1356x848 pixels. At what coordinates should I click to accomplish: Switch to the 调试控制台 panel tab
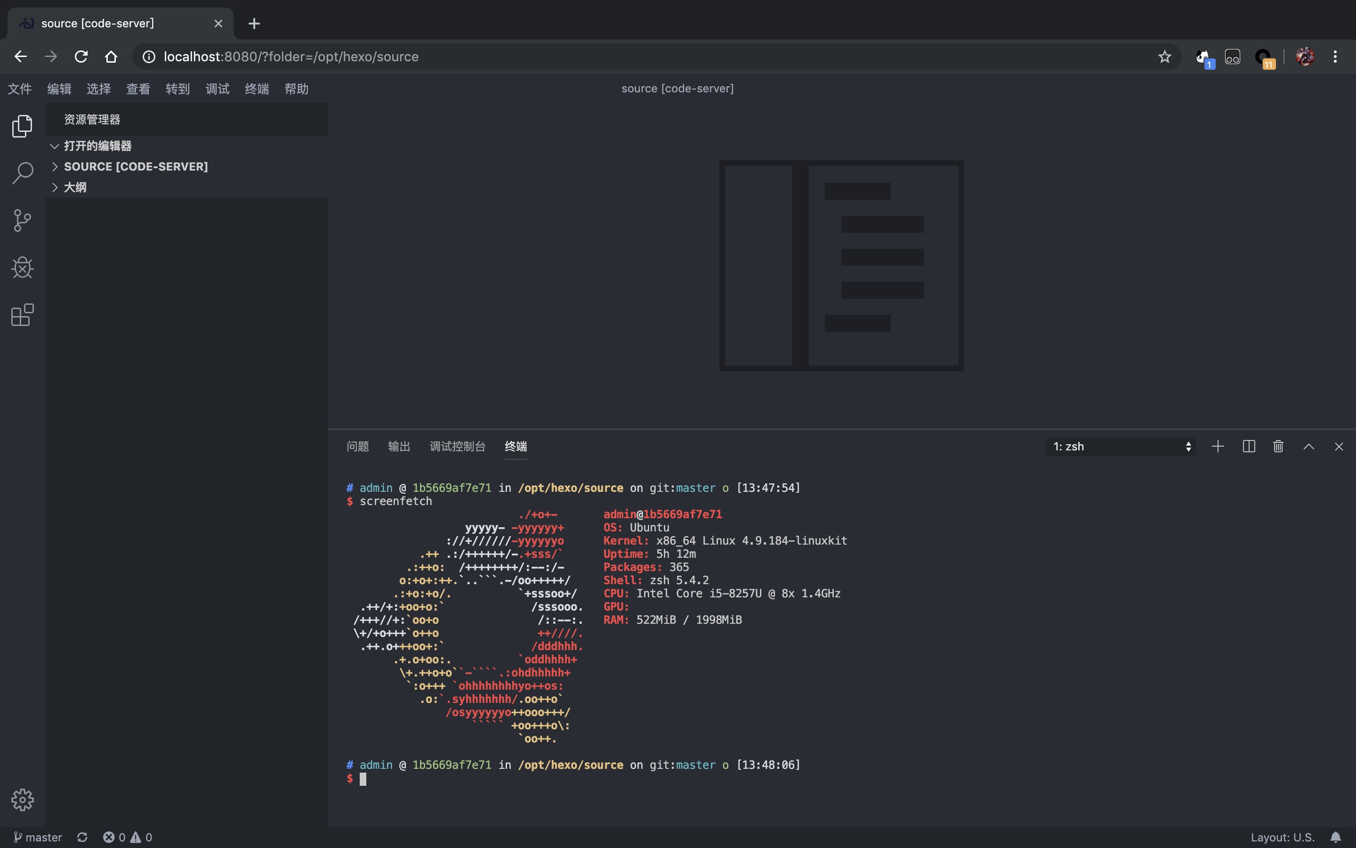pos(457,447)
